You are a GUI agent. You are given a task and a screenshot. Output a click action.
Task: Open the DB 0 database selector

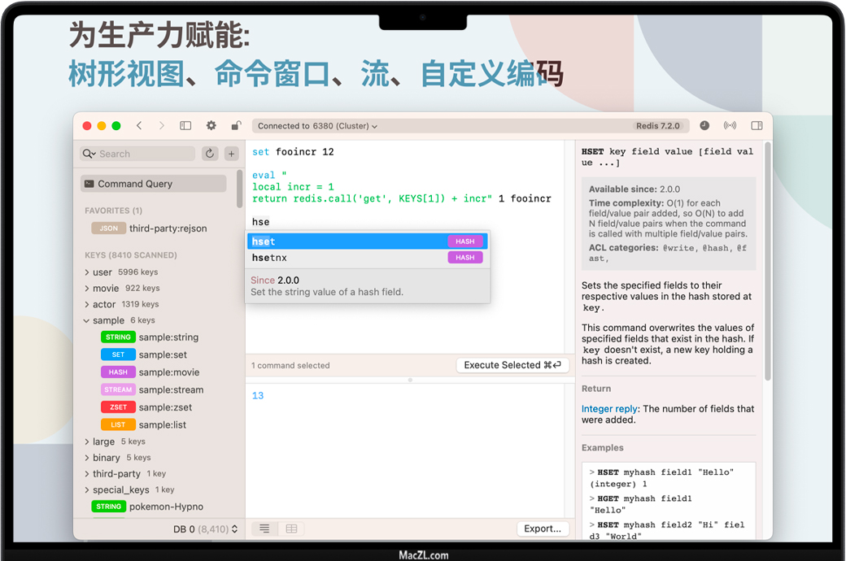[205, 529]
